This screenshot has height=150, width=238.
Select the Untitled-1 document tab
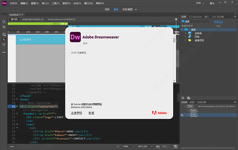click(x=15, y=15)
